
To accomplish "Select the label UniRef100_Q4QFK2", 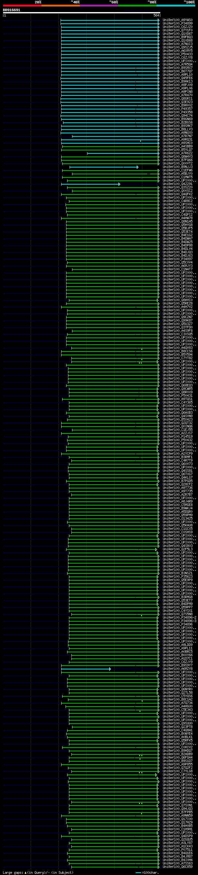I will click(x=177, y=194).
